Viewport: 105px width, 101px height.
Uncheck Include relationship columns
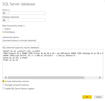coord(3,81)
